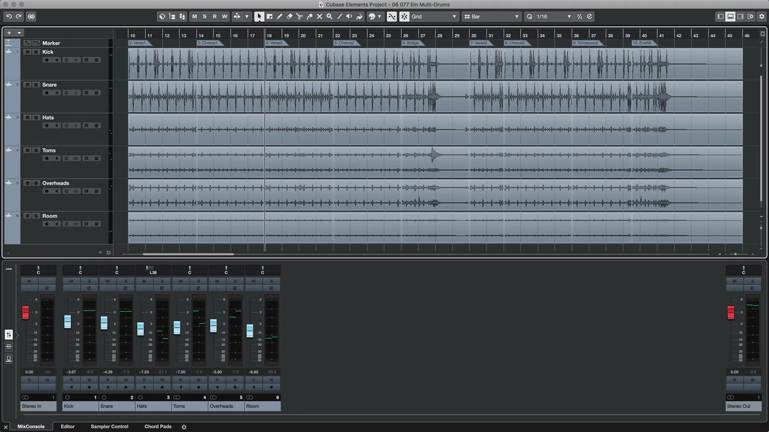Mute the Kick track in track list

(27, 52)
